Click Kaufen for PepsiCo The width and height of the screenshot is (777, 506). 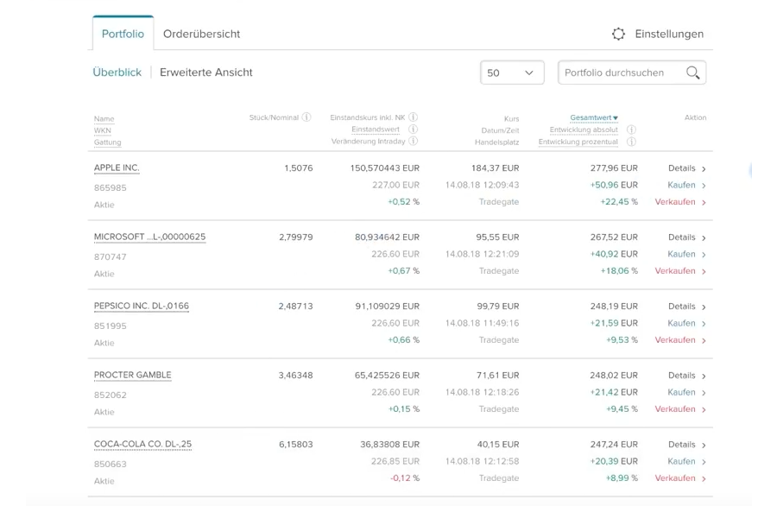tap(687, 323)
